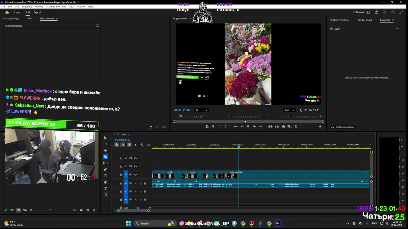
Task: Select the Slip tool
Action: (x=106, y=163)
